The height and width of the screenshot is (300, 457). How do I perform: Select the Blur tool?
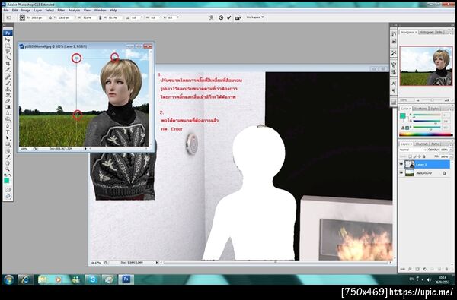(x=8, y=113)
